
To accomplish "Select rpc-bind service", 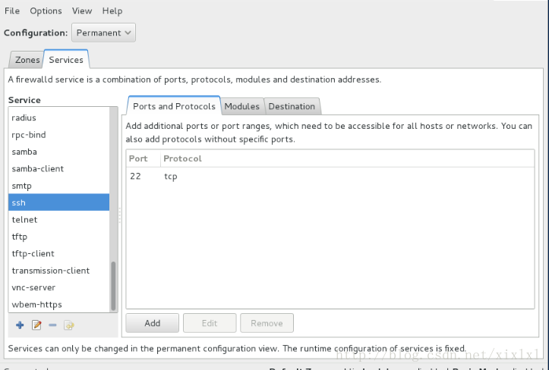I will [58, 135].
